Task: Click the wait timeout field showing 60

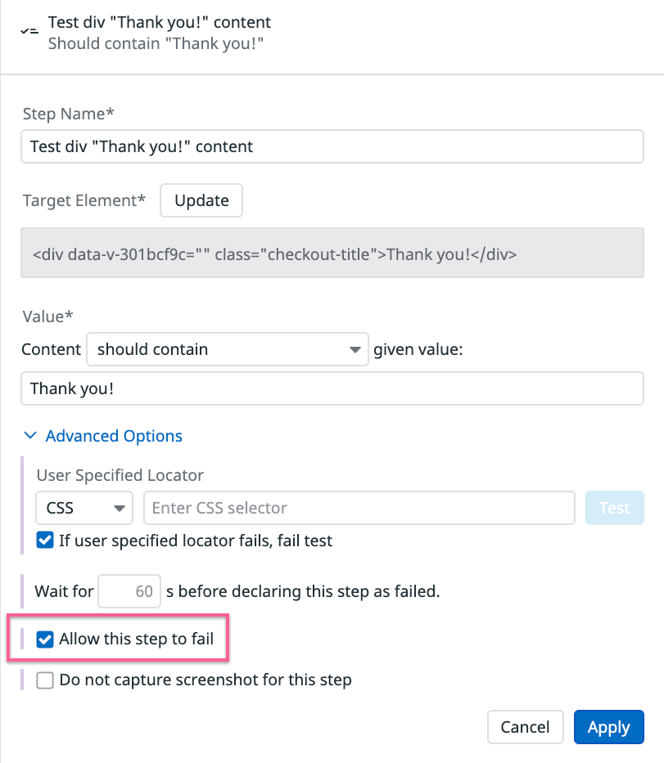Action: (129, 590)
